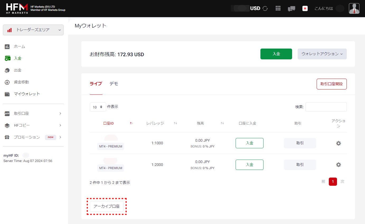This screenshot has width=365, height=224.
Task: Click the MT4 - PREMIUM badge of 1:1000 account
Action: [111, 146]
